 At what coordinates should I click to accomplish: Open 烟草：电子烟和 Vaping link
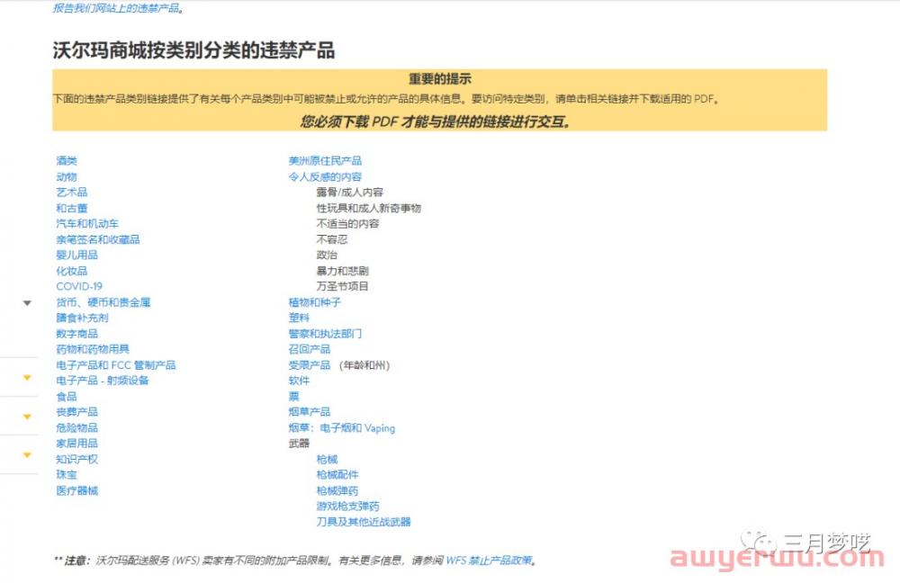(341, 428)
